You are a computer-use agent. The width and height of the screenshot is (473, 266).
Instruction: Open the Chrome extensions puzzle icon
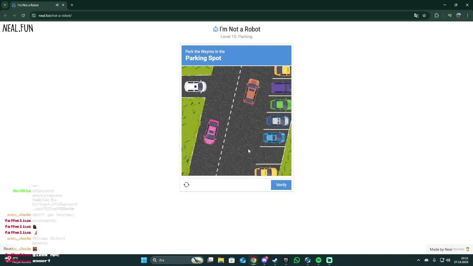pyautogui.click(x=436, y=16)
